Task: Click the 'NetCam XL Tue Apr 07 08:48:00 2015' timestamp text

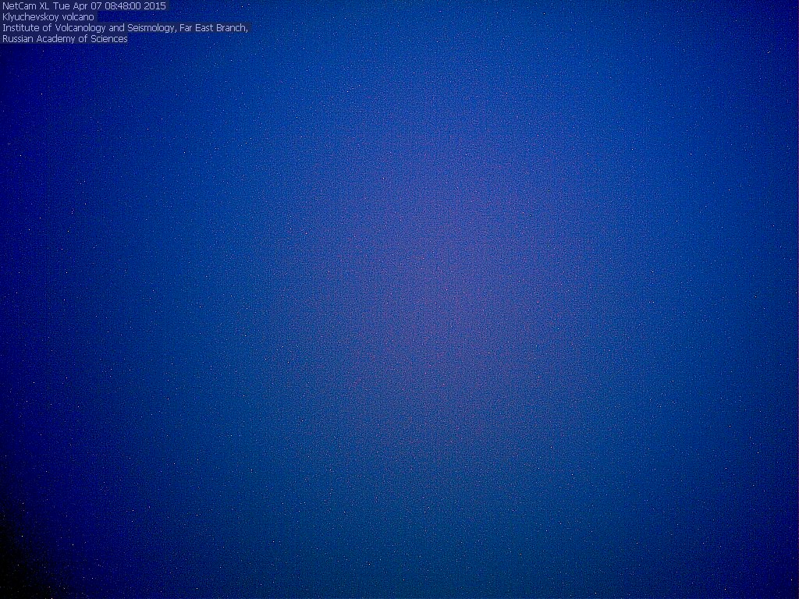Action: click(x=84, y=6)
